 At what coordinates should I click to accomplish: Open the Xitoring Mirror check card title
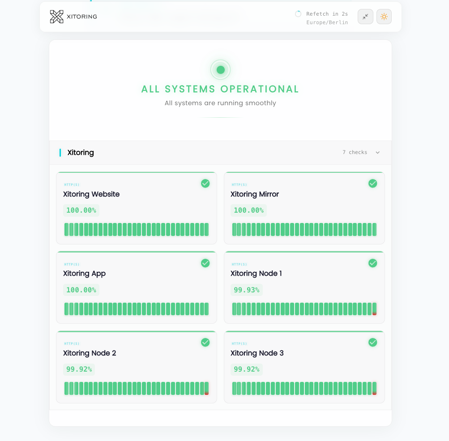[x=255, y=194]
